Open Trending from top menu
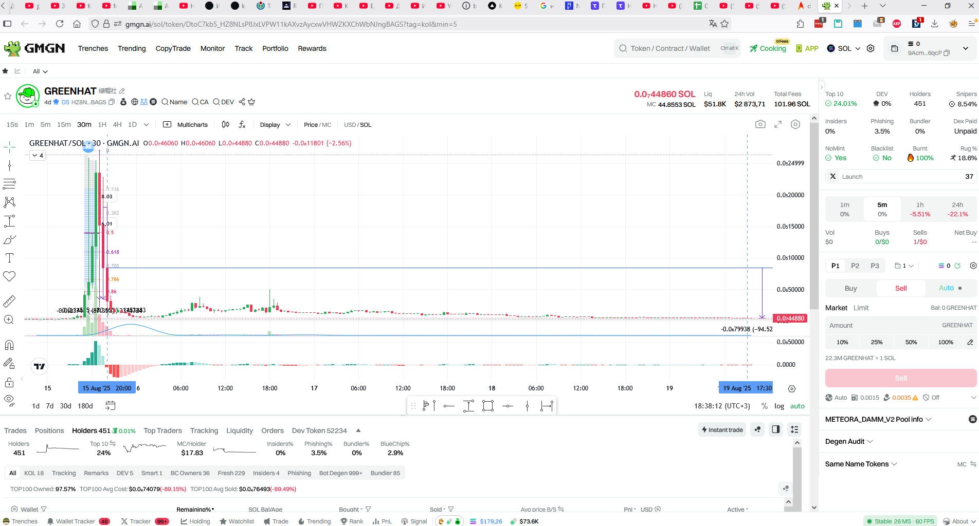Screen dimensions: 979x526 point(132,48)
